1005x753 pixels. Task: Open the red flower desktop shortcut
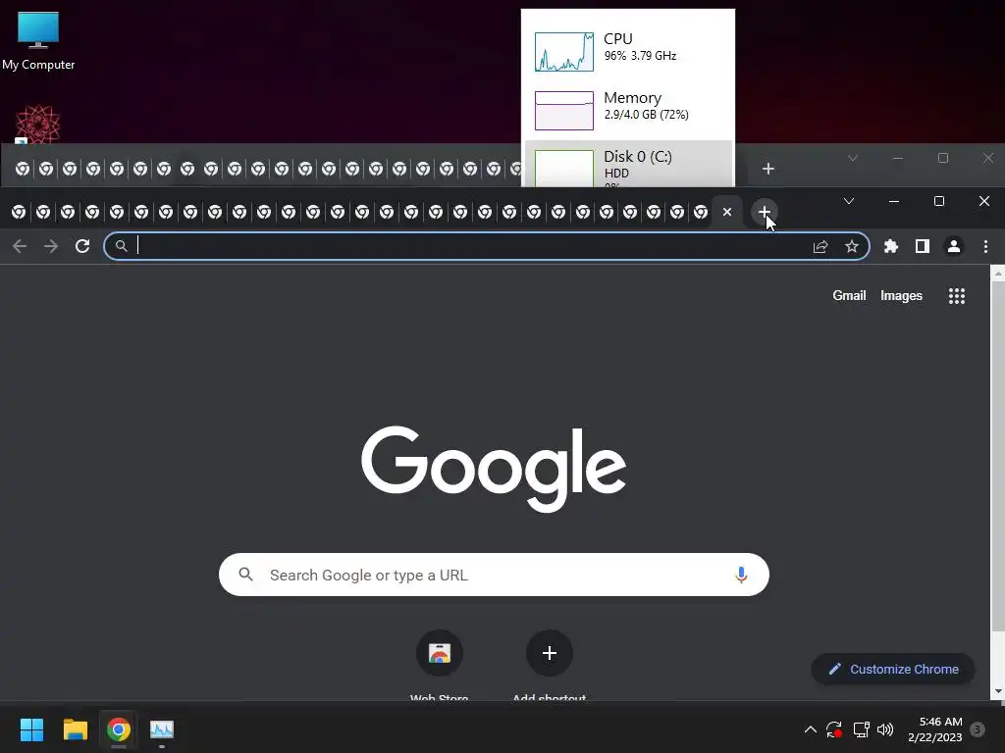tap(37, 124)
